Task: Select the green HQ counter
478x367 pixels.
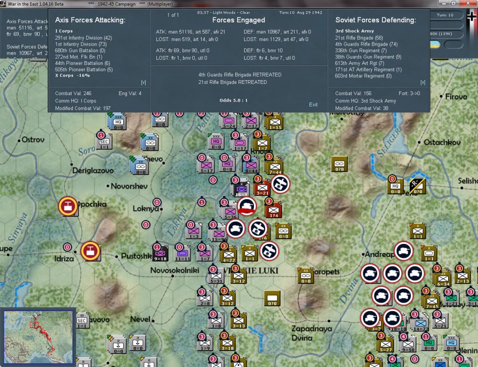Action: click(x=429, y=343)
